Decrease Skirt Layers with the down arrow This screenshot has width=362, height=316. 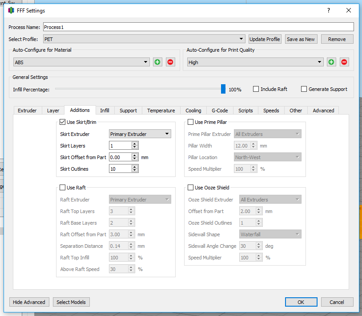coord(135,148)
